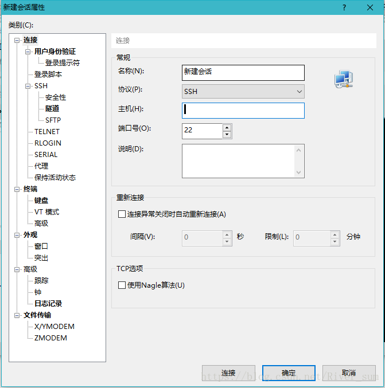The width and height of the screenshot is (385, 388).
Task: Click 说明 box scrollbar down arrow
Action: click(299, 173)
